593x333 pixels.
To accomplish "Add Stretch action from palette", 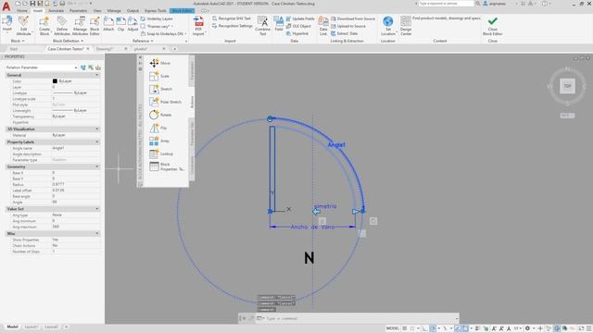I will 160,89.
